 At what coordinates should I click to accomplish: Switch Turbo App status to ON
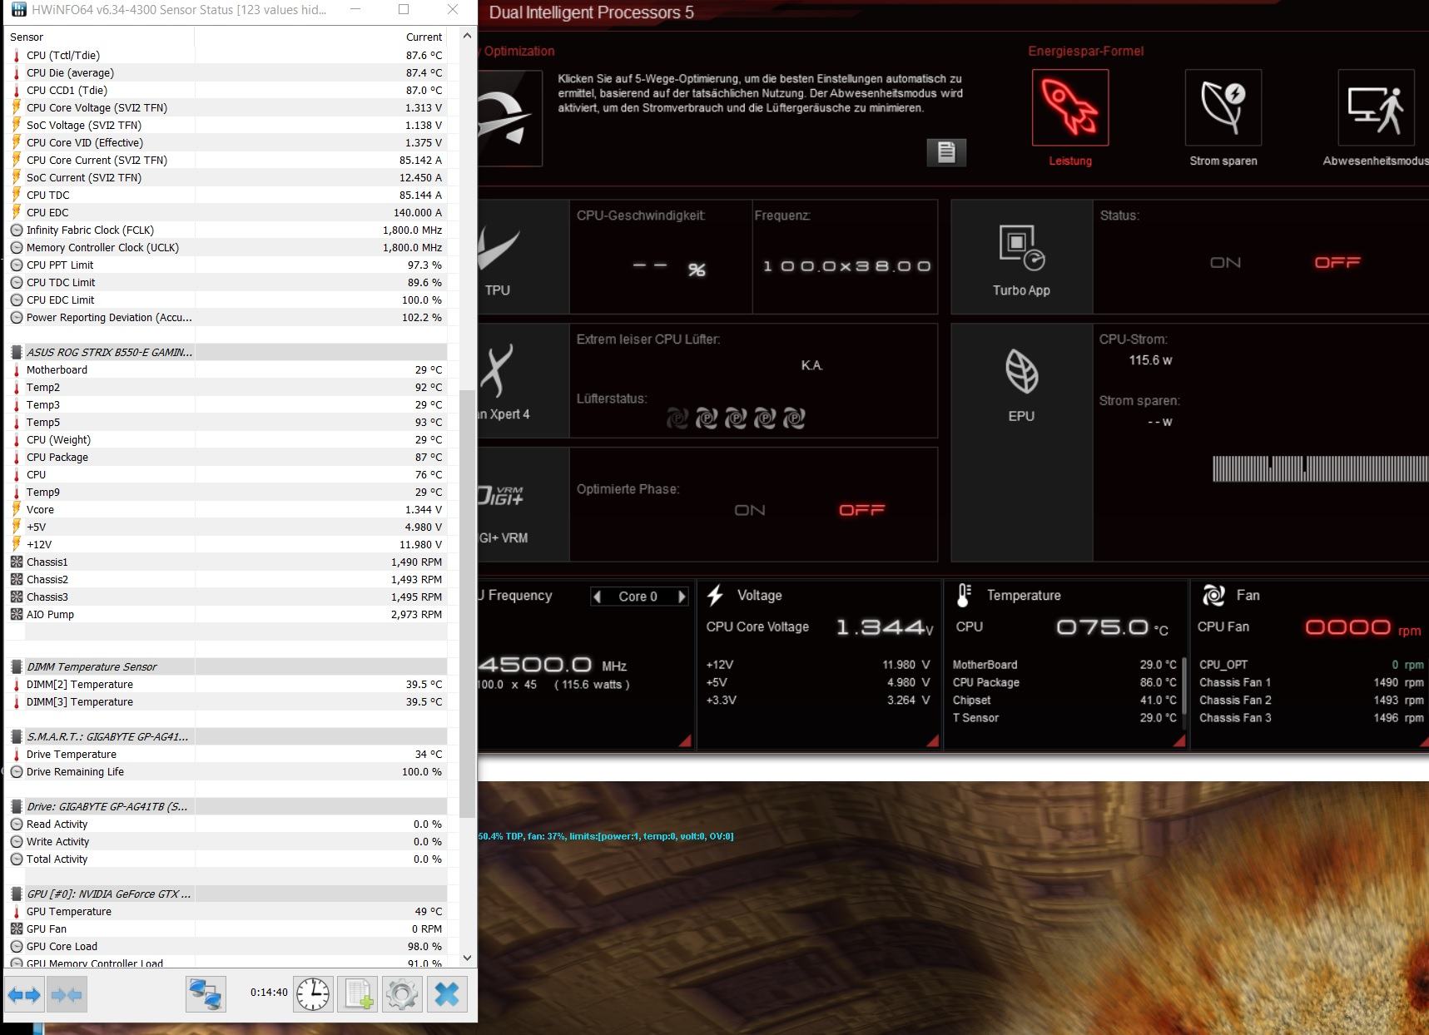coord(1225,263)
